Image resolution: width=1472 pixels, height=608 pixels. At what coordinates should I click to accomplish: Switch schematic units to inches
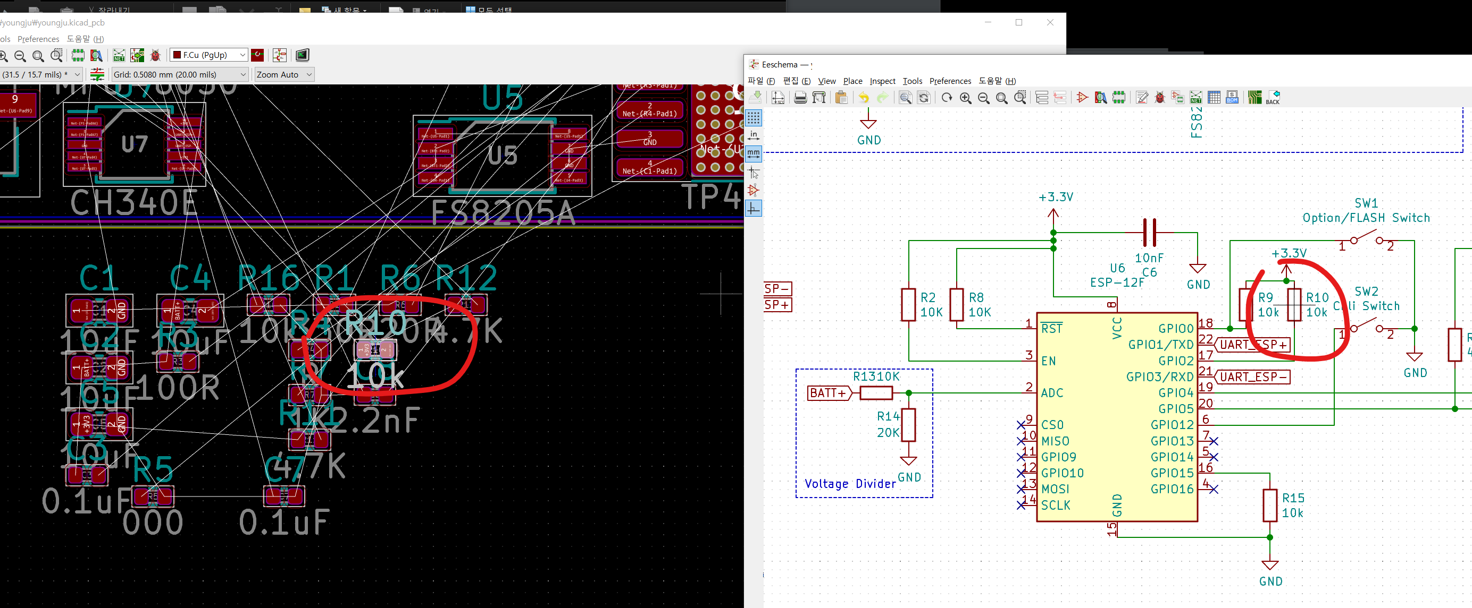click(753, 135)
